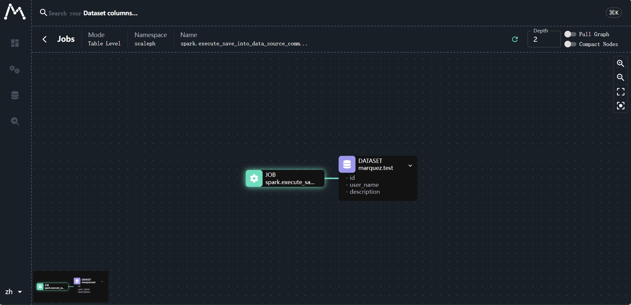Click the Depth input field
This screenshot has height=305, width=631.
544,39
